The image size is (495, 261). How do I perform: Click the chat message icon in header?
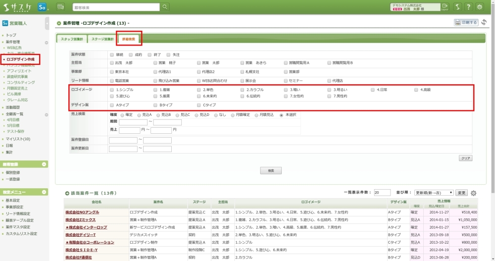click(x=60, y=7)
